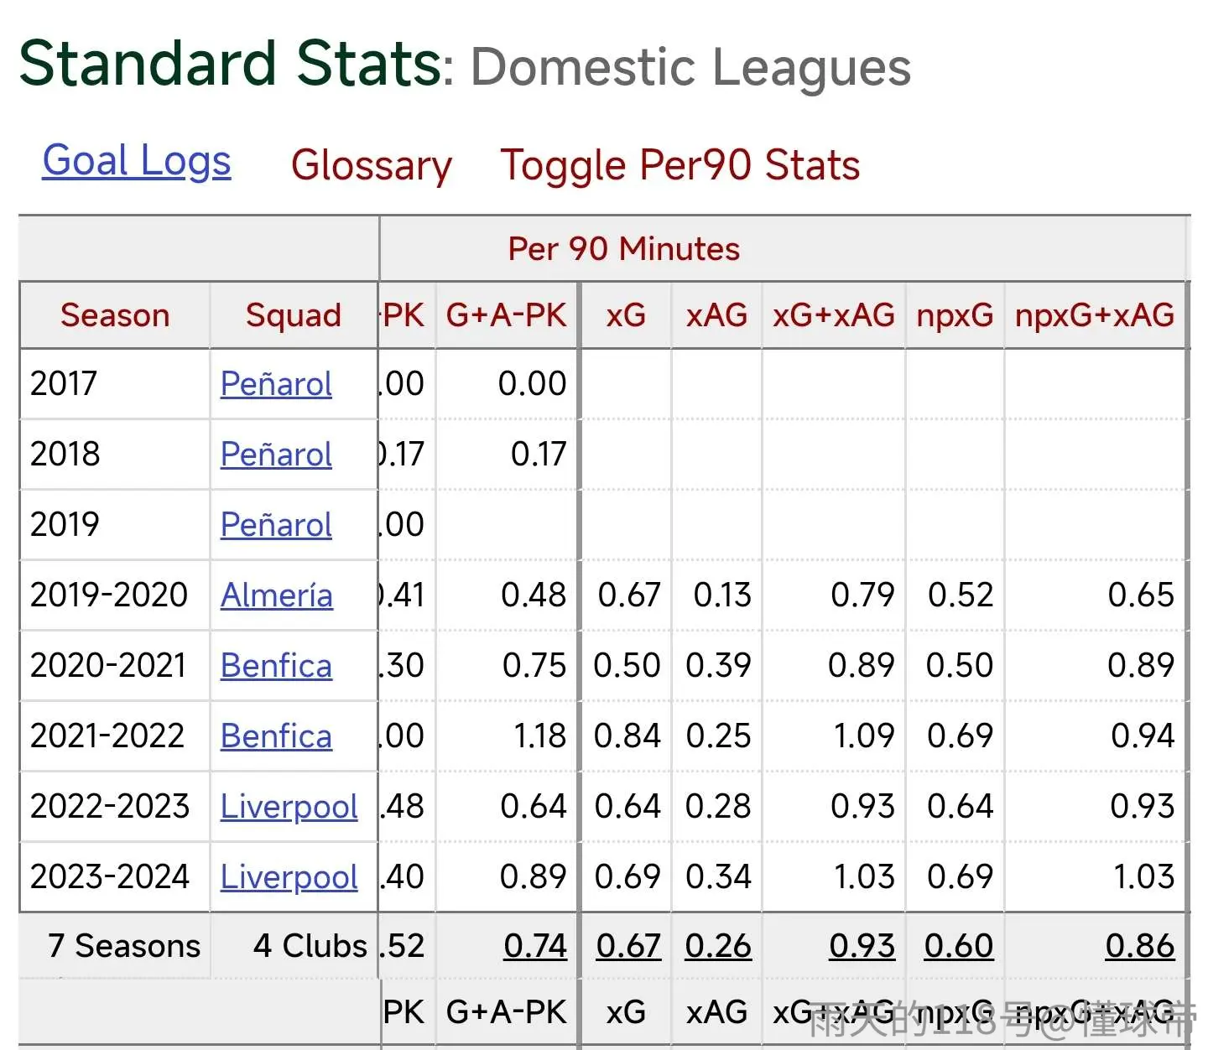Viewport: 1208px width, 1050px height.
Task: Sort table by Season column header
Action: click(115, 315)
